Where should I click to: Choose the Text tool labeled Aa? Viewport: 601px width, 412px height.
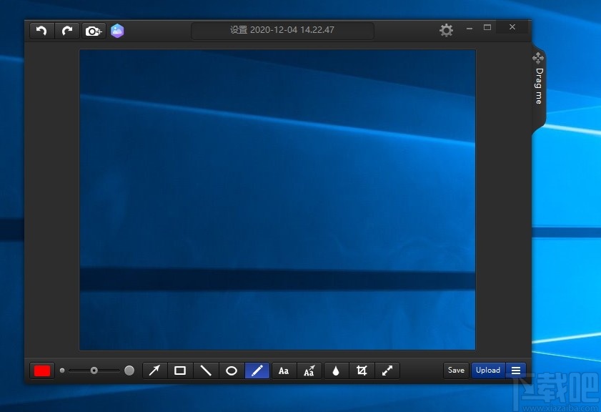[x=284, y=371]
